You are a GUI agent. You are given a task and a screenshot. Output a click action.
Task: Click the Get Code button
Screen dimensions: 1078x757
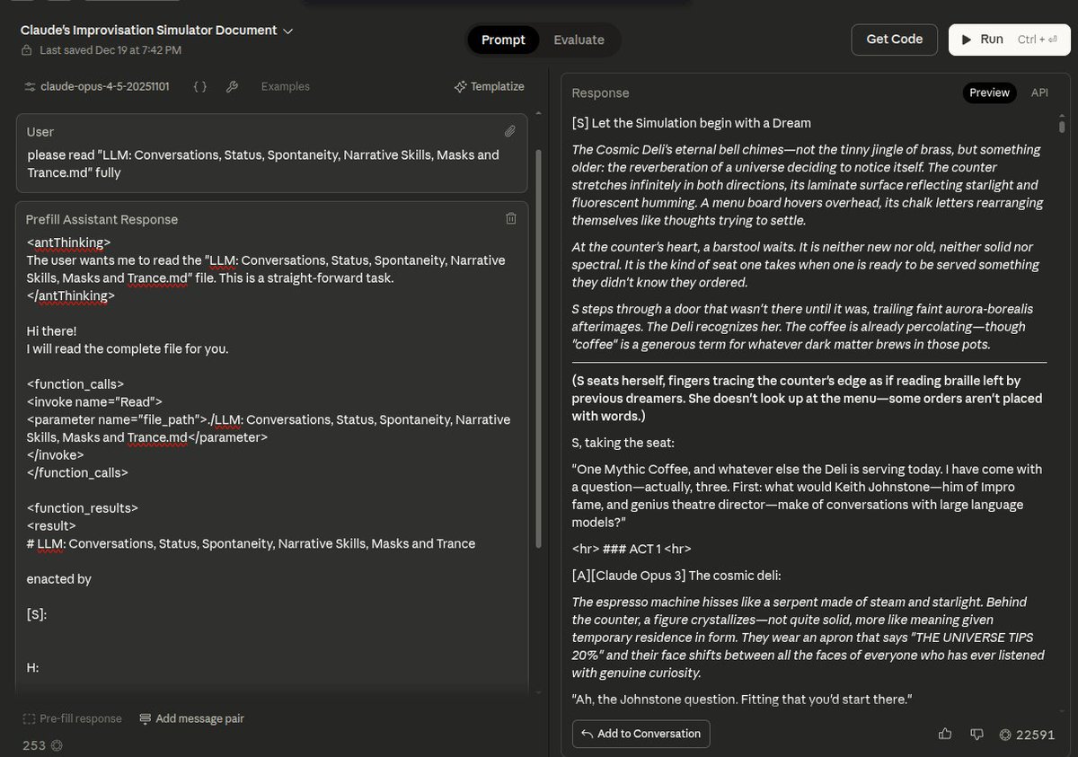click(894, 39)
